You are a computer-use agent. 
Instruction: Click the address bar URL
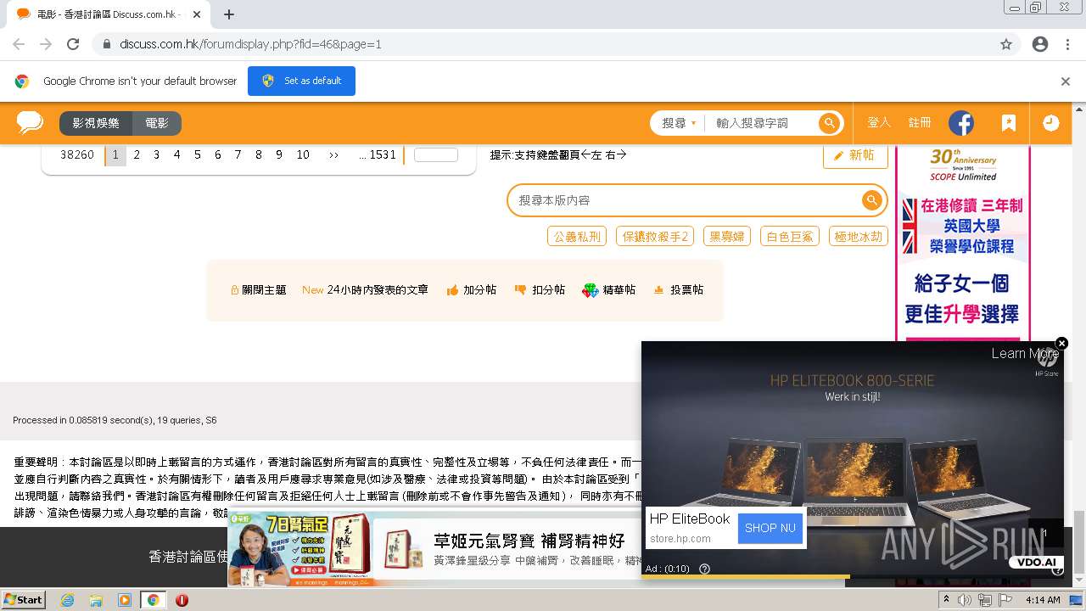click(x=250, y=44)
